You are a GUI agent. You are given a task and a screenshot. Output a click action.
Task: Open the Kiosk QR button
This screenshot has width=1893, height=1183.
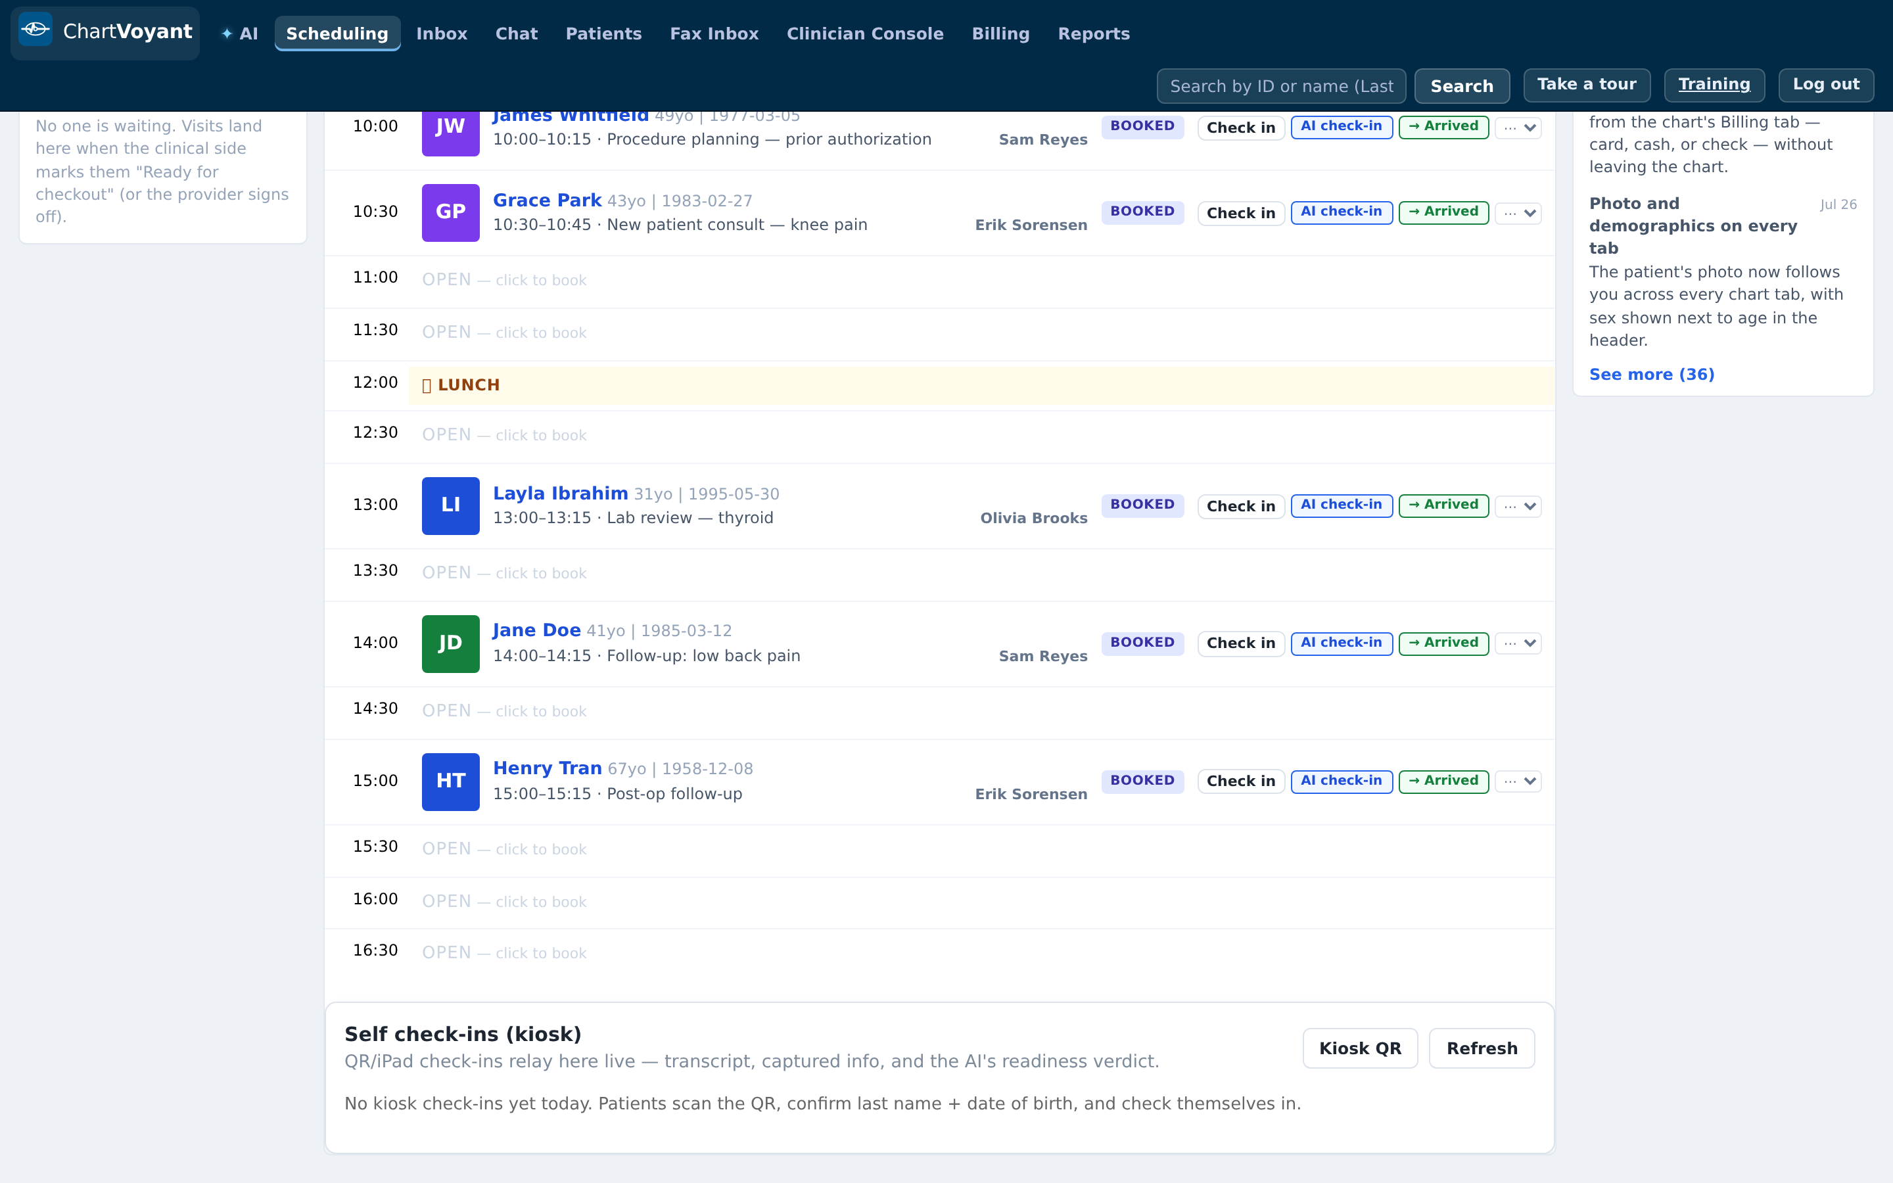(x=1359, y=1048)
